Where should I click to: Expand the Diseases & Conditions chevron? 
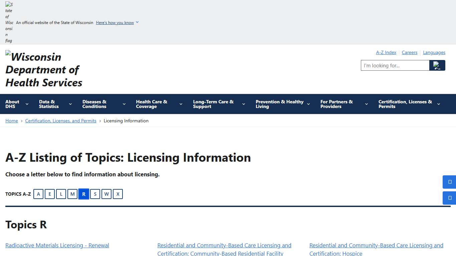[x=124, y=104]
